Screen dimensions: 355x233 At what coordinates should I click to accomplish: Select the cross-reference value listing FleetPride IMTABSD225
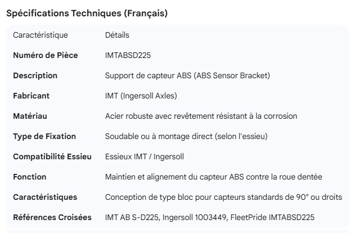(209, 217)
